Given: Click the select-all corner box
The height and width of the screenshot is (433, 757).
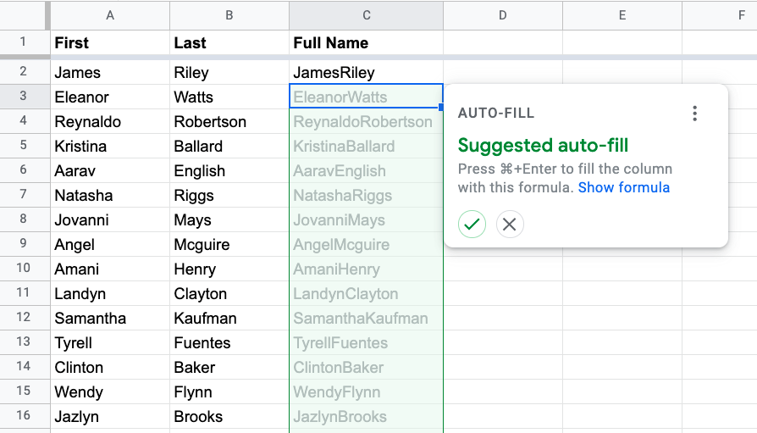Looking at the screenshot, I should pos(23,15).
